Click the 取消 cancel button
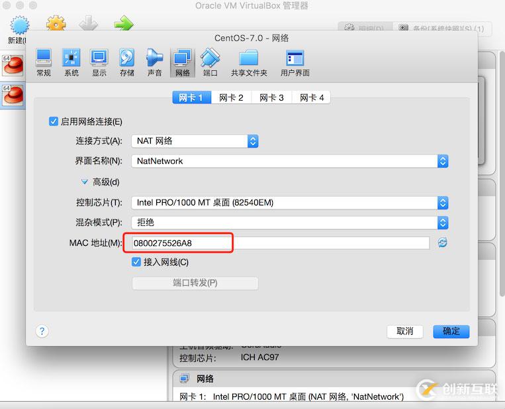This screenshot has width=505, height=409. [405, 331]
